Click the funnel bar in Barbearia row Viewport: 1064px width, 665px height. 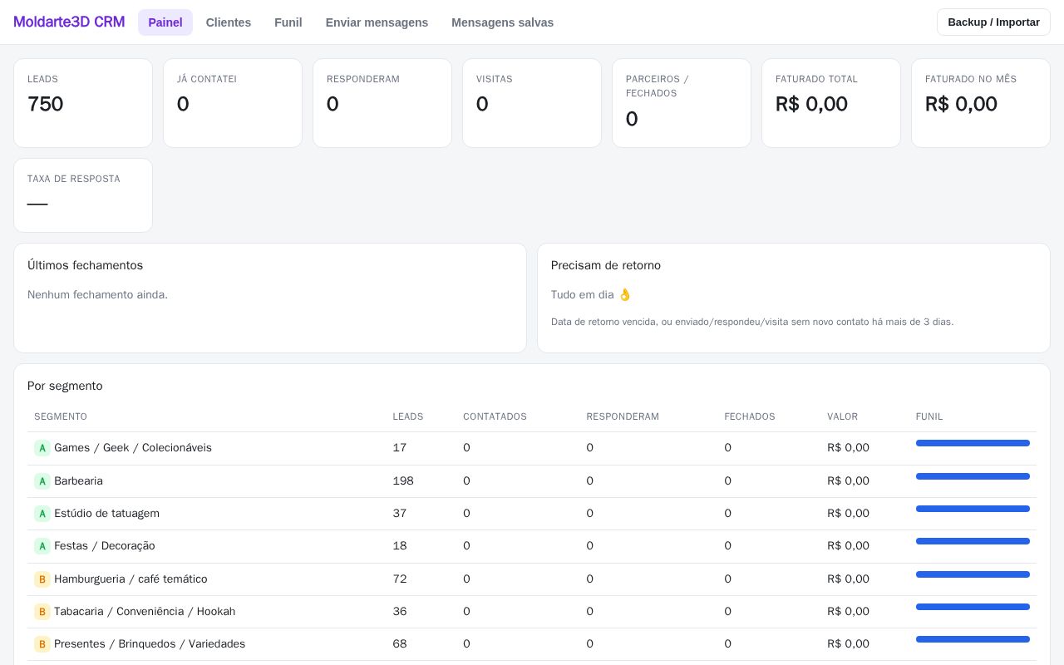point(973,476)
